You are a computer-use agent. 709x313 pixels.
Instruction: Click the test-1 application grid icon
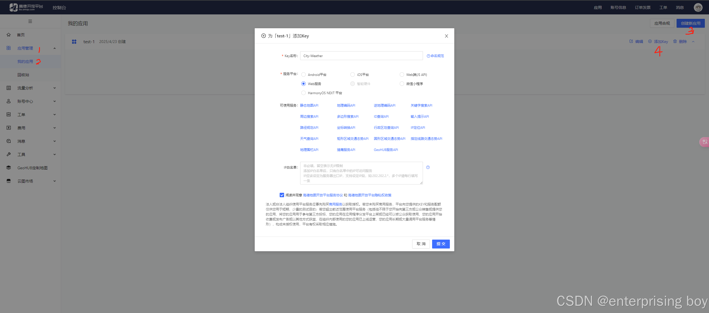click(74, 42)
